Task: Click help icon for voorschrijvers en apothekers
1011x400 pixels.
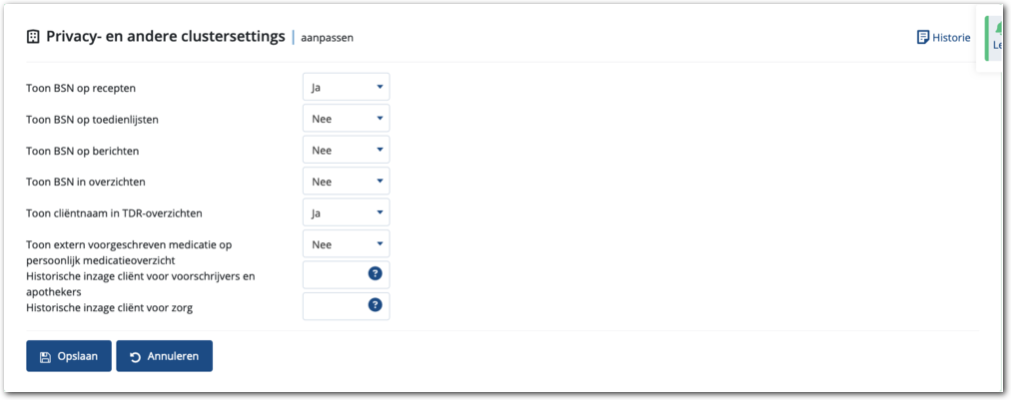Action: 375,273
